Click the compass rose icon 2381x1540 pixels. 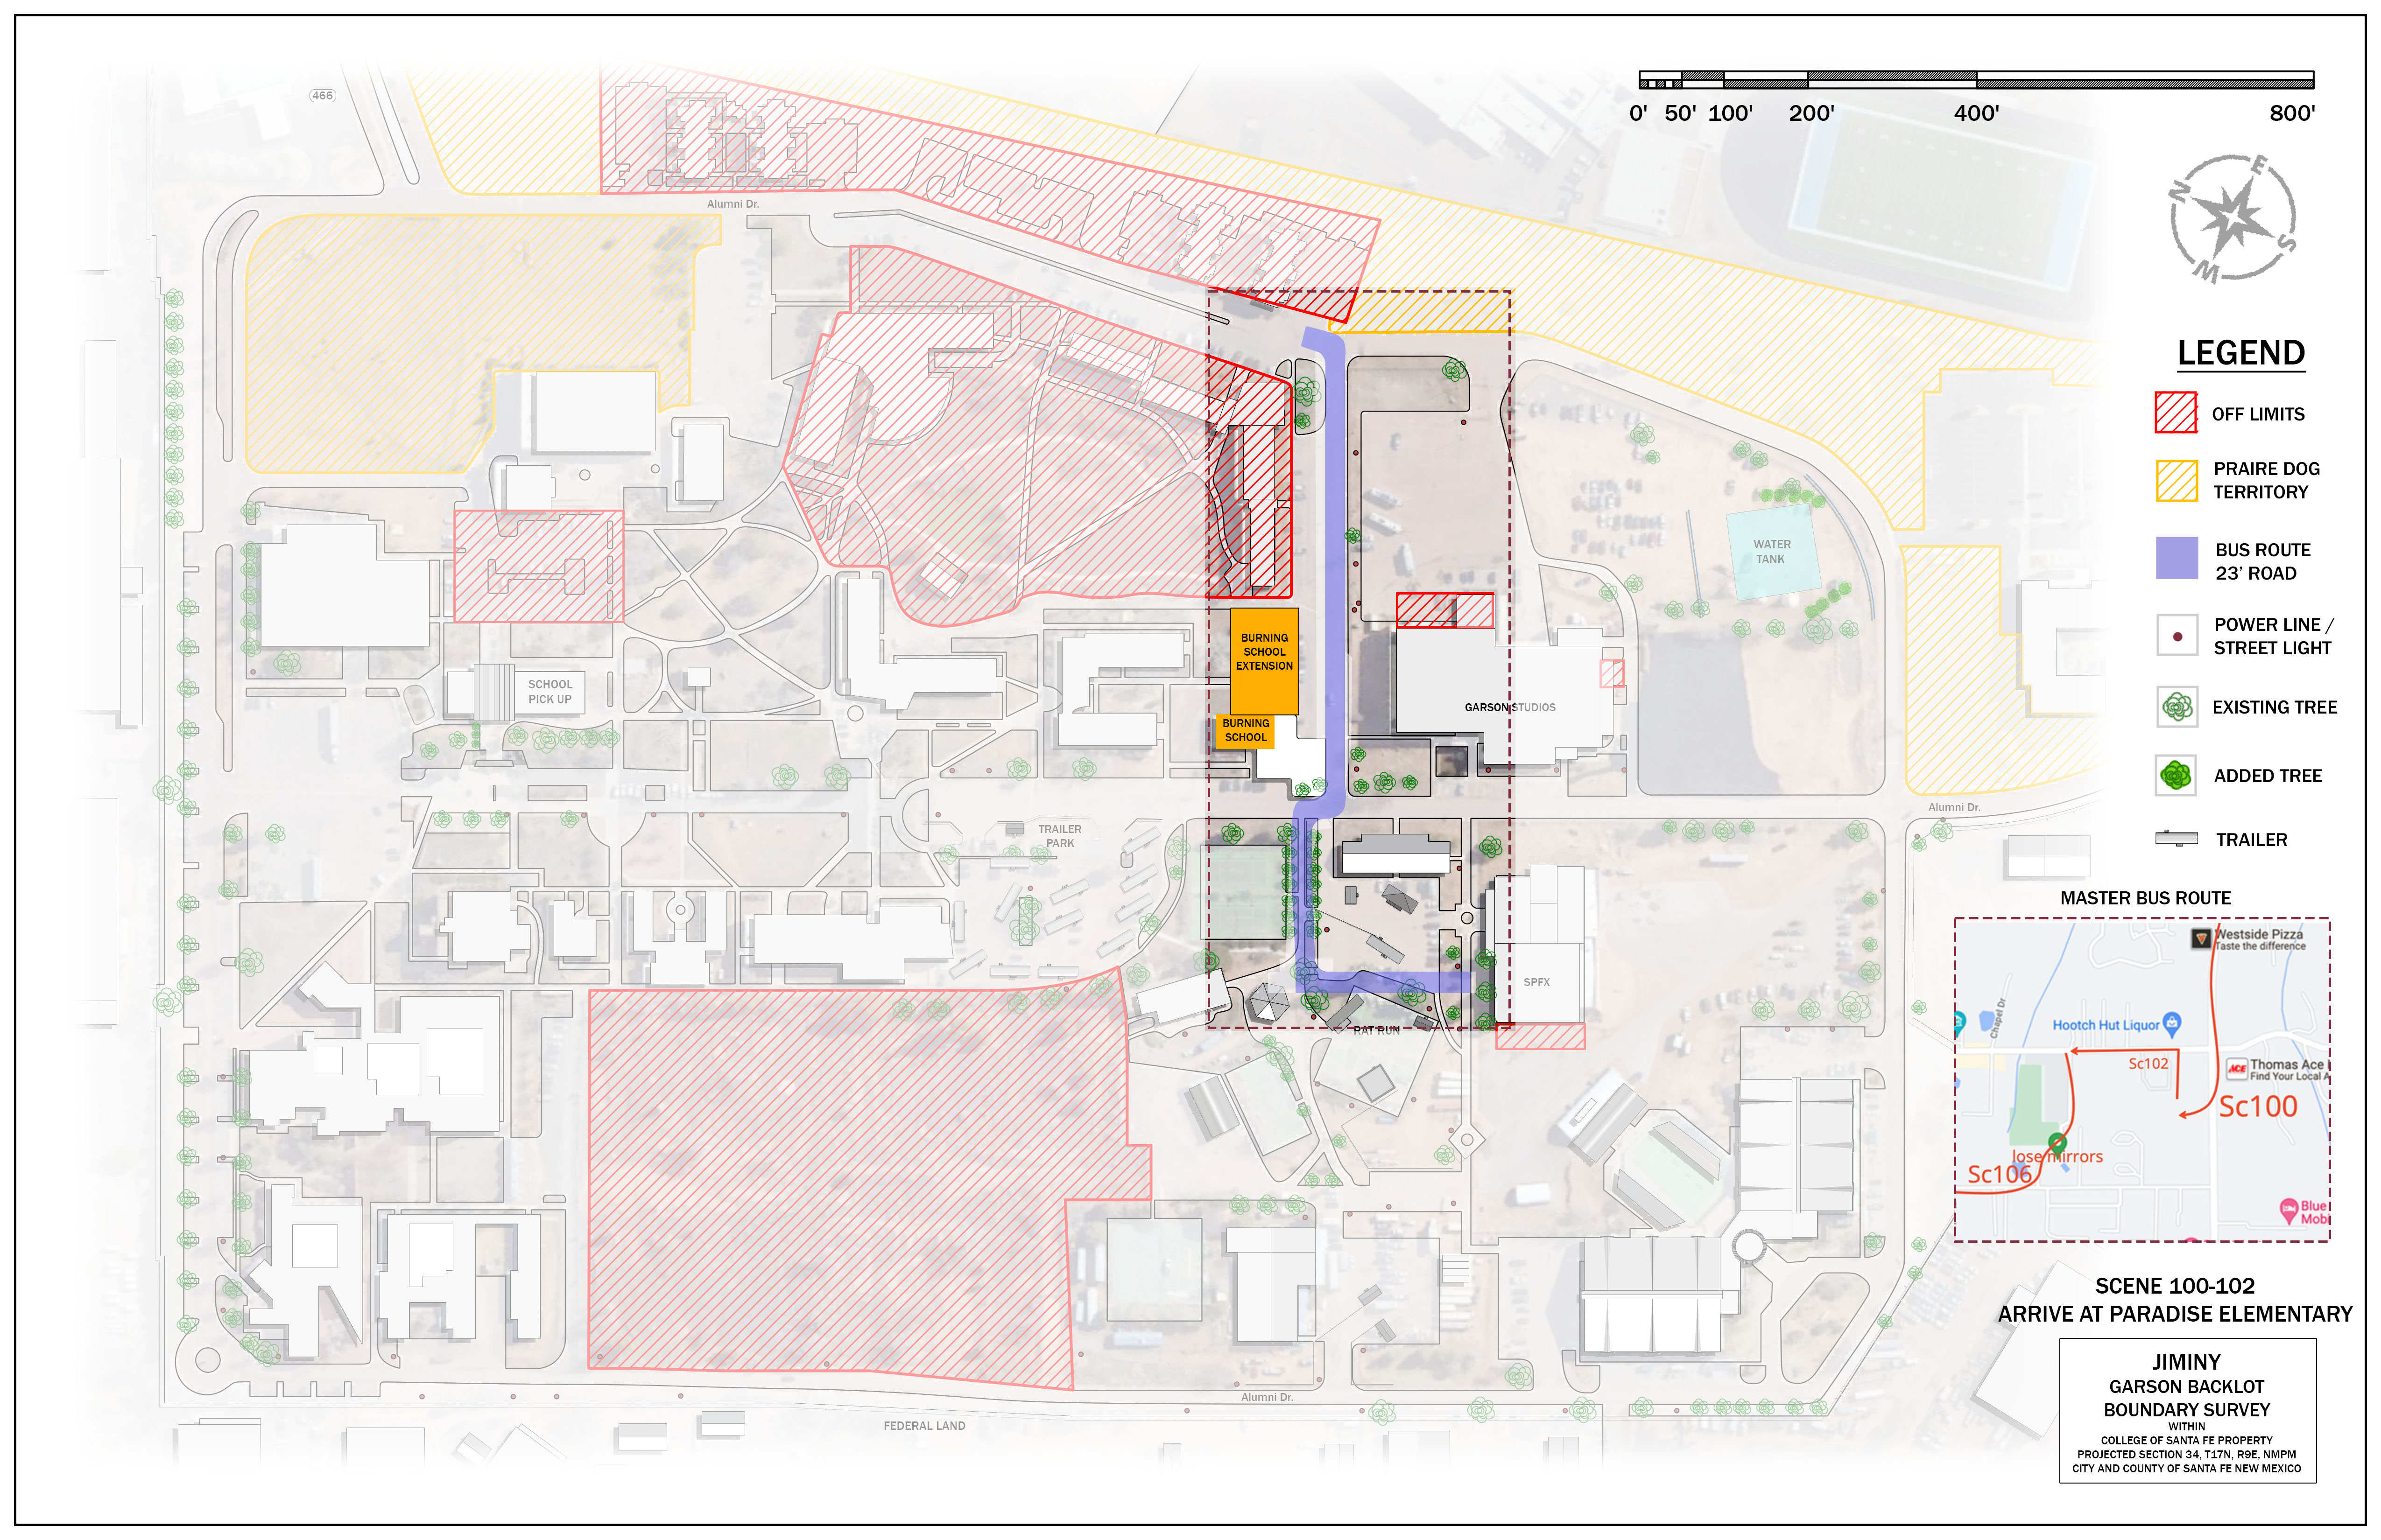point(2232,218)
